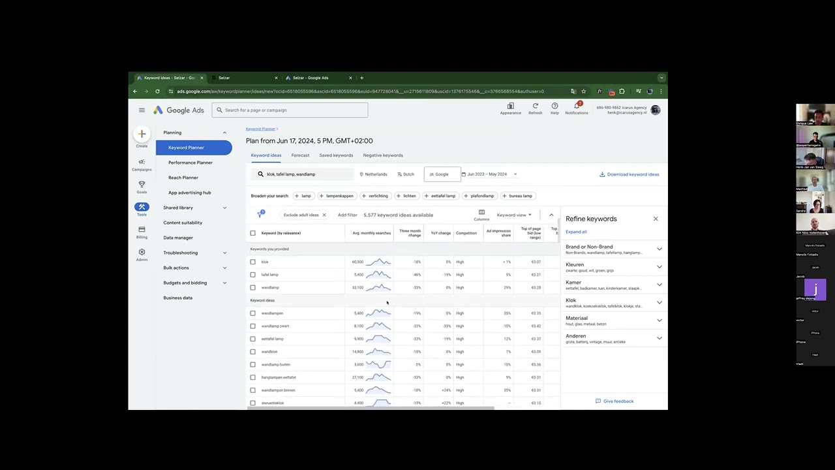Screen dimensions: 835x470
Task: Expand Anderen refine group
Action: (x=659, y=338)
